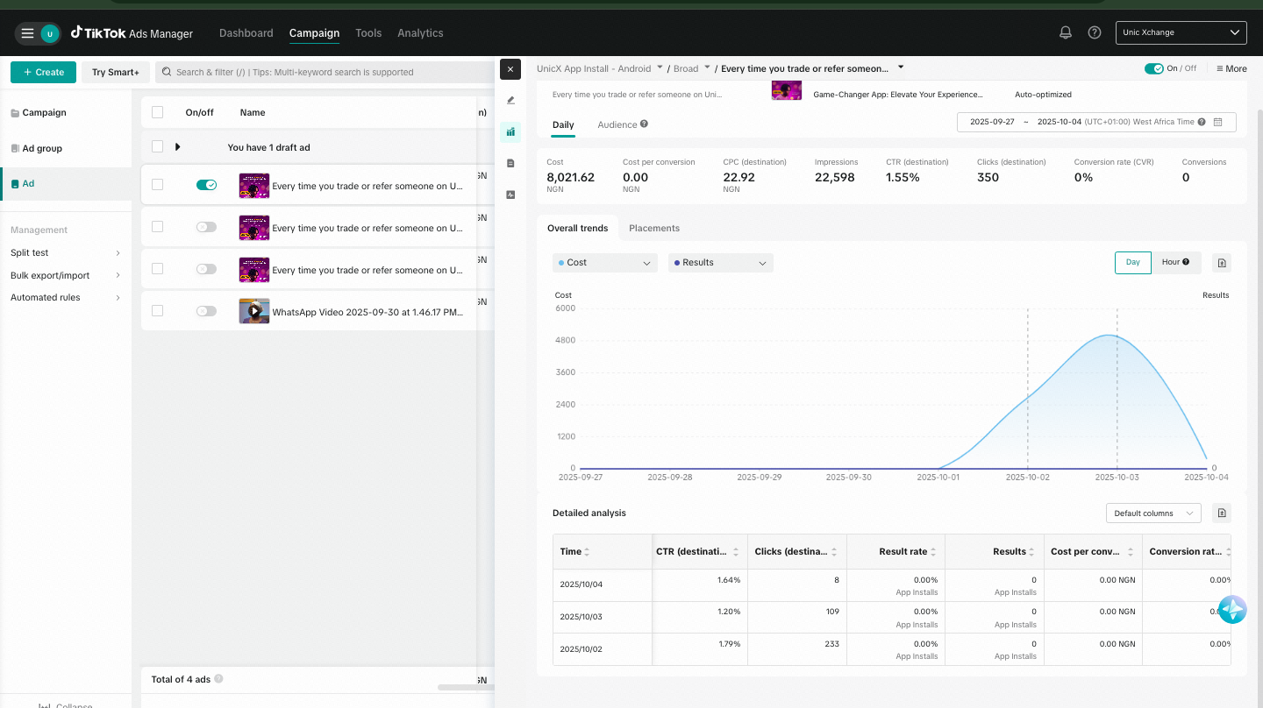Open the Default columns dropdown
The width and height of the screenshot is (1263, 708).
click(x=1153, y=513)
